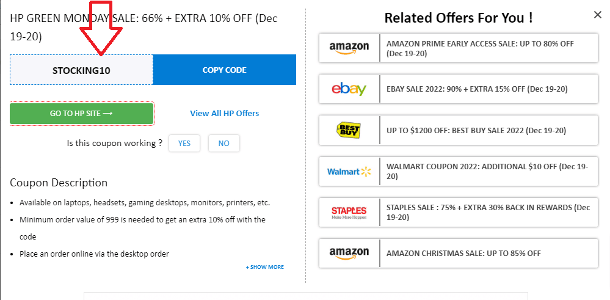Screen dimensions: 610x300
Task: Open View All HP Offers link
Action: pyautogui.click(x=224, y=113)
